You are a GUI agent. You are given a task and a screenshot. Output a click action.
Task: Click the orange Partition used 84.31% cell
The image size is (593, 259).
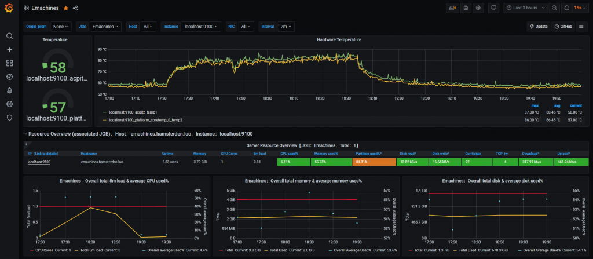coord(373,162)
